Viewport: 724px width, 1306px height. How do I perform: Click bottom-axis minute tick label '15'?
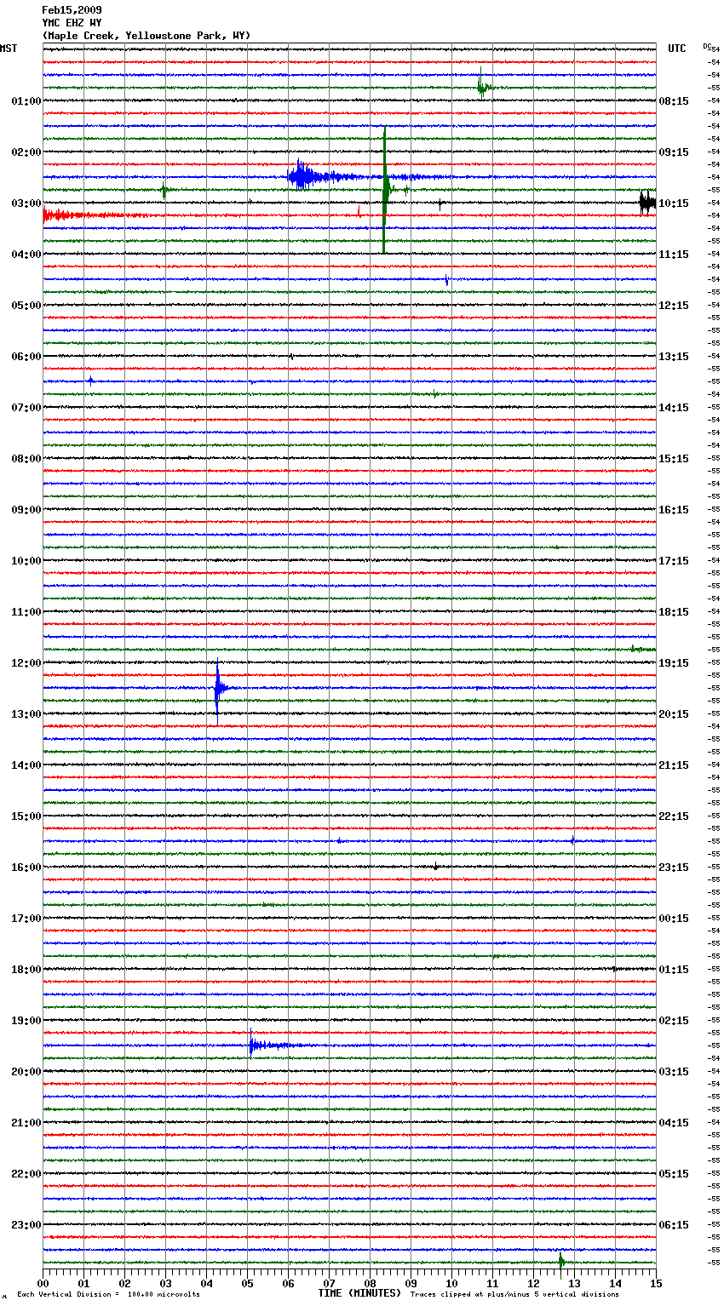click(656, 1284)
